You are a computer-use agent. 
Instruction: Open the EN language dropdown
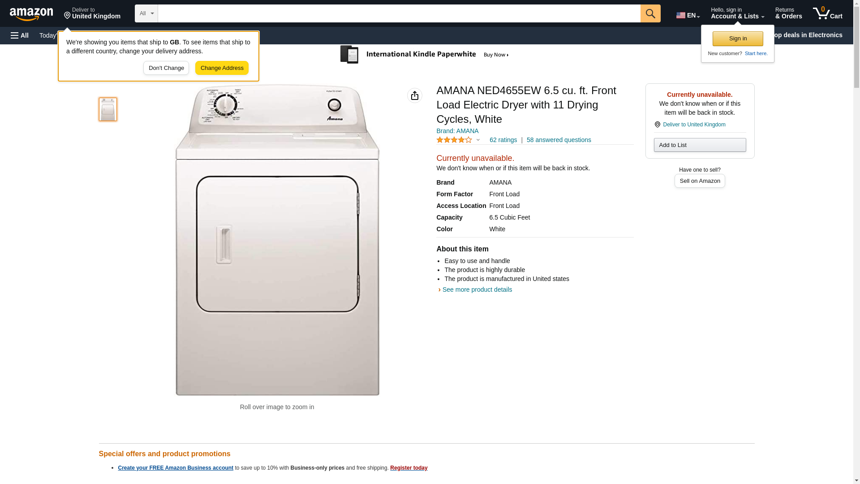pos(688,15)
